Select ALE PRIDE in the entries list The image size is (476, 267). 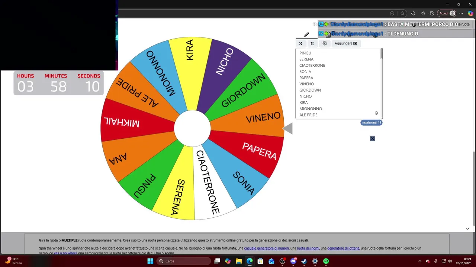pyautogui.click(x=308, y=115)
